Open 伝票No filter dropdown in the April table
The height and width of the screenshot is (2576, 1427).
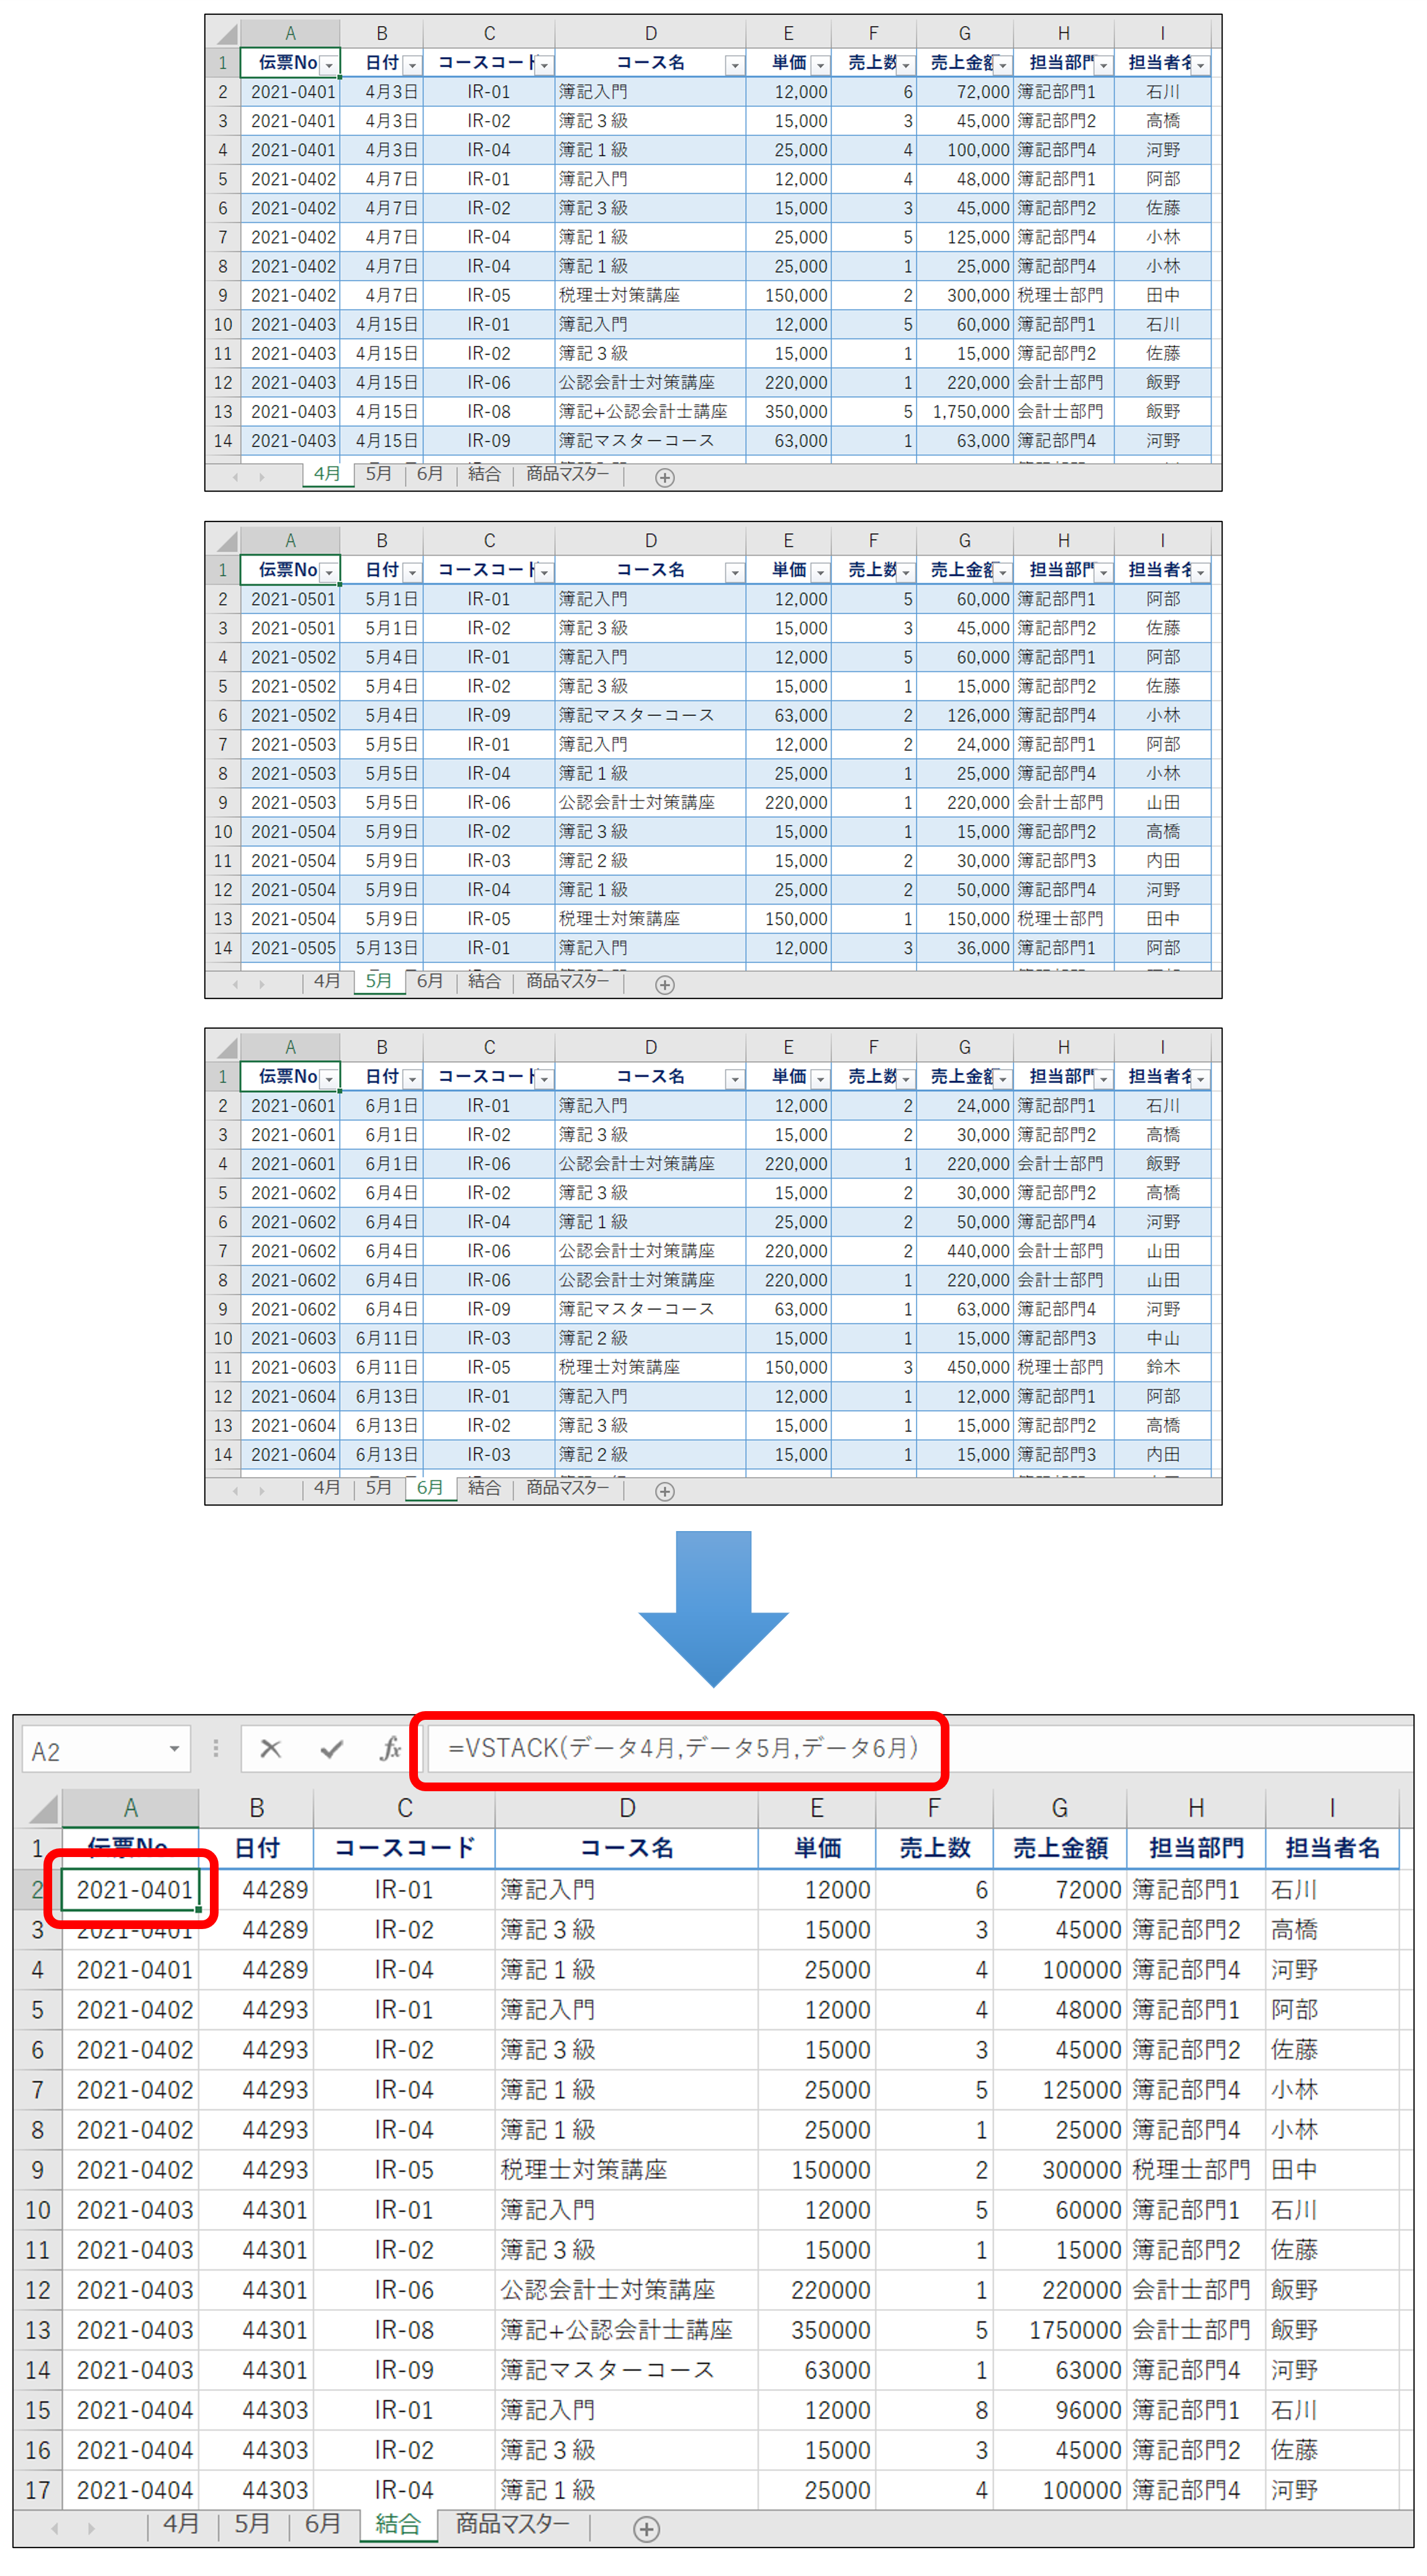point(328,65)
